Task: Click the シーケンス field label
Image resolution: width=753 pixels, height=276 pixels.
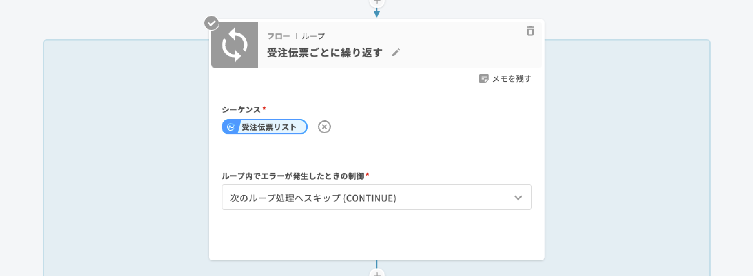Action: point(241,110)
